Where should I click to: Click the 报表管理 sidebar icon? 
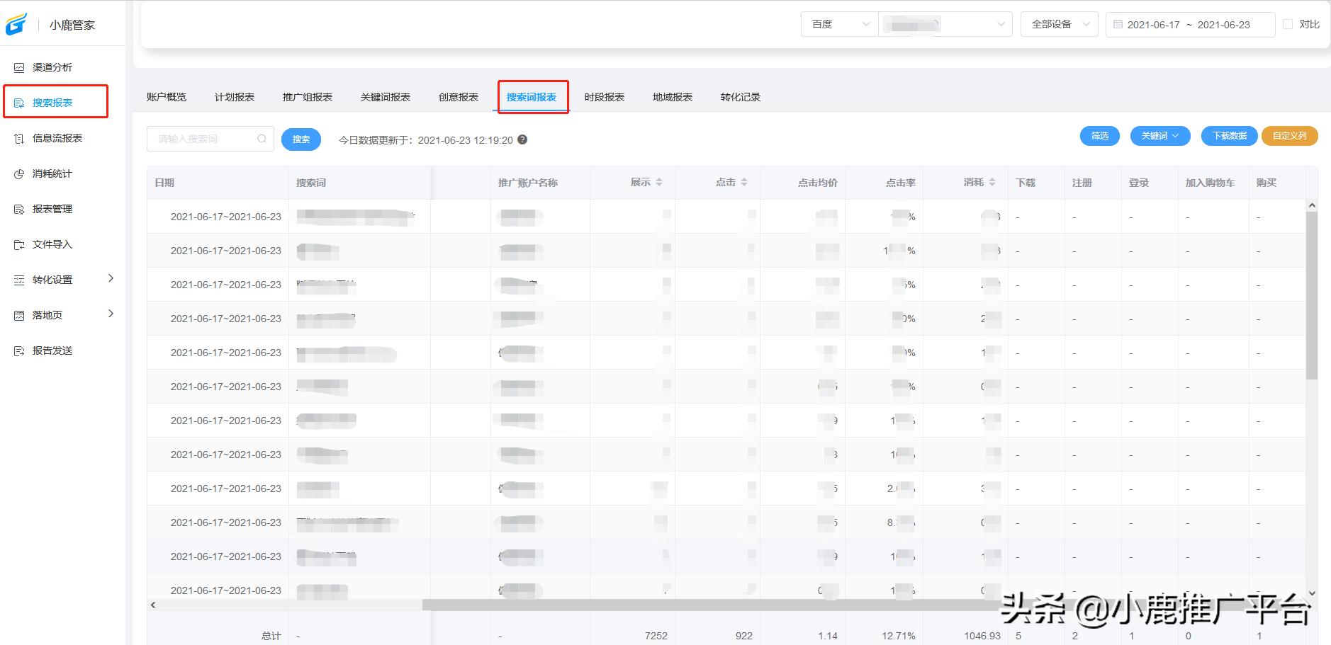(19, 209)
